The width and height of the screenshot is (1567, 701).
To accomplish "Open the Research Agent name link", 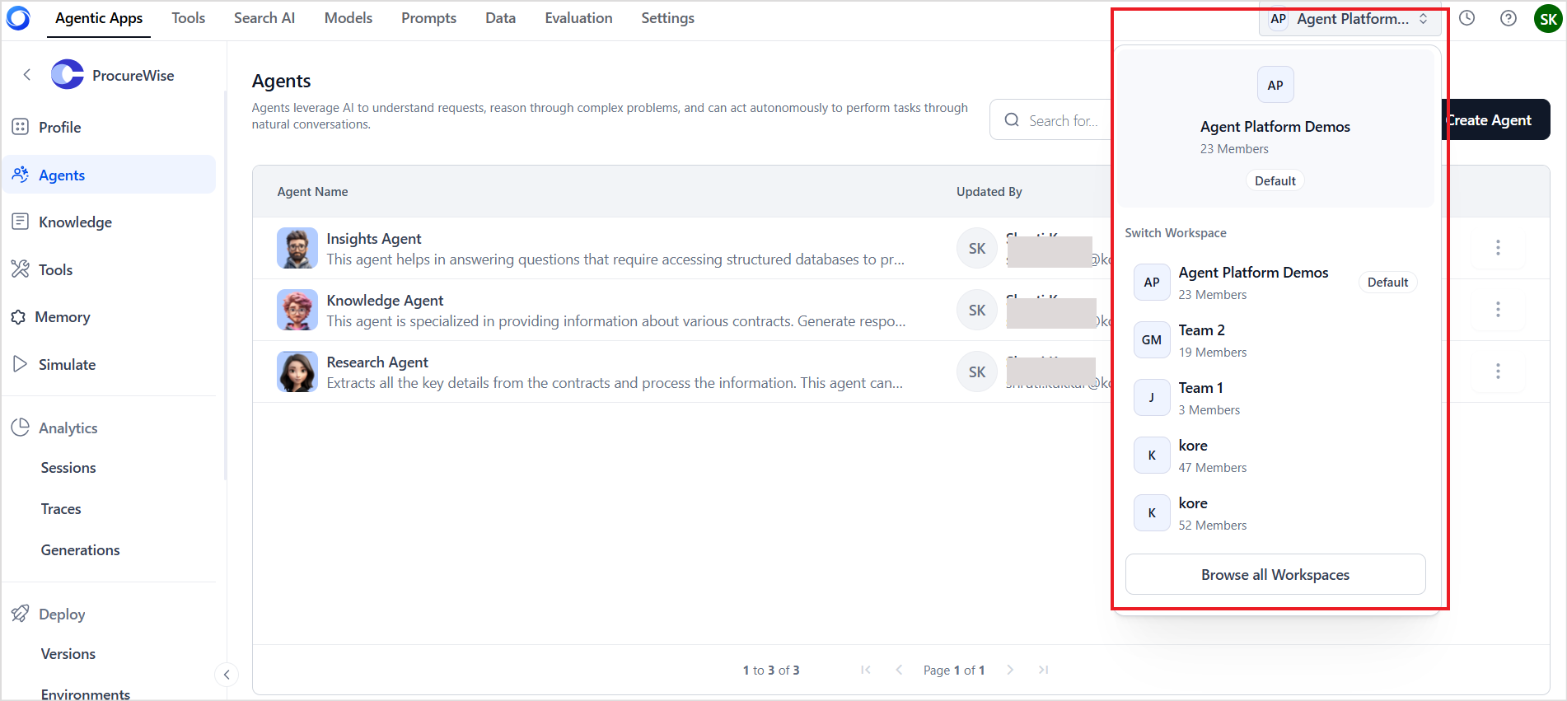I will (x=377, y=362).
